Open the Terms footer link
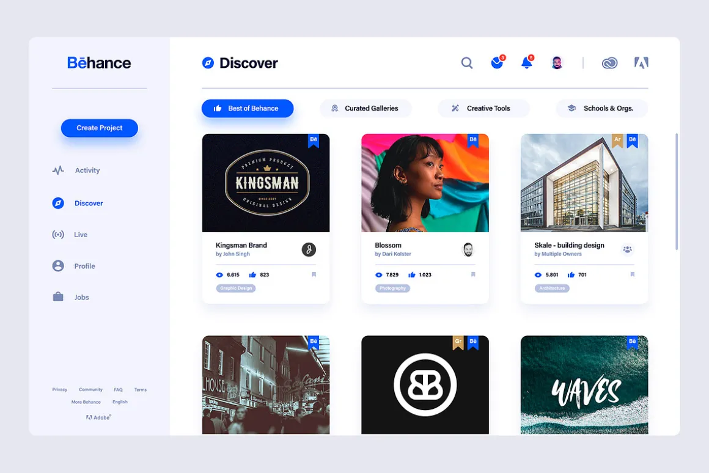This screenshot has width=709, height=473. 140,389
